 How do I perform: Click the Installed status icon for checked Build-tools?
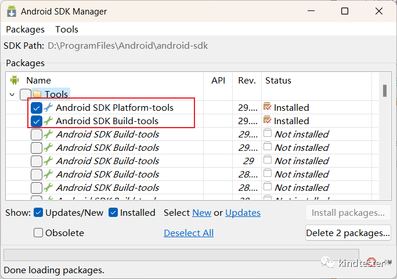[267, 120]
